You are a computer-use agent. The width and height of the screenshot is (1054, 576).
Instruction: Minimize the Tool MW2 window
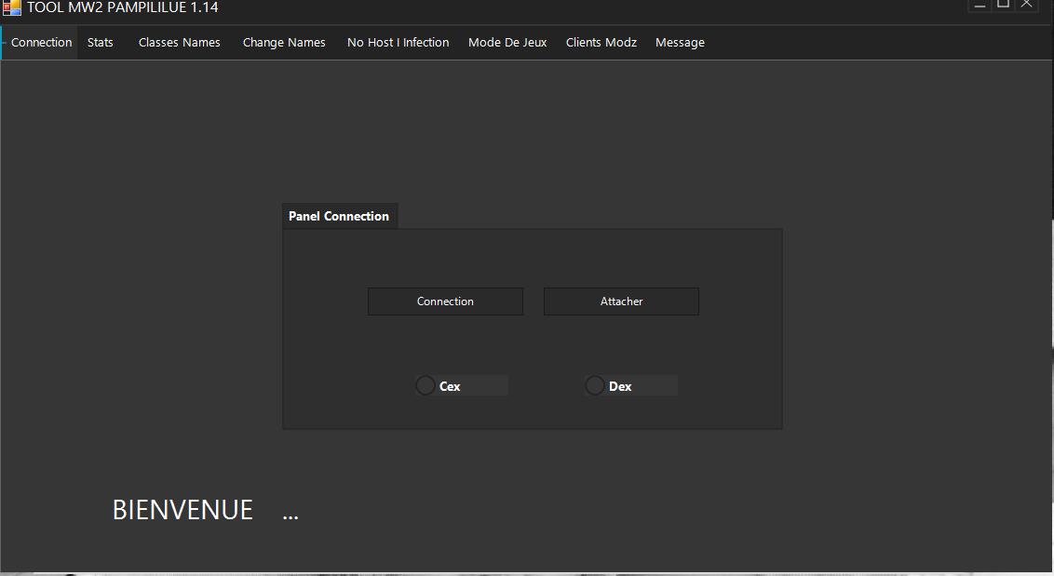tap(980, 6)
